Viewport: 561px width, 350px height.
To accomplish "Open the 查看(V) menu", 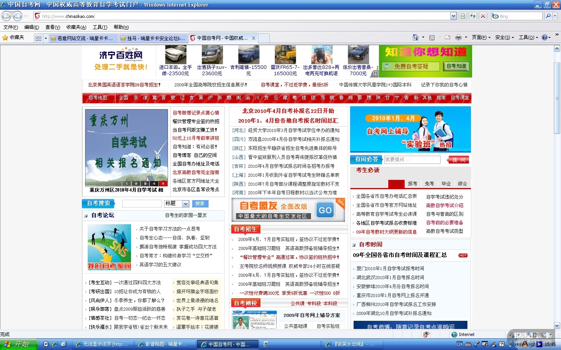I will tap(53, 27).
